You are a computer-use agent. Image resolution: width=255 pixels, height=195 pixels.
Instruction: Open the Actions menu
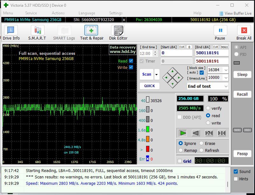pos(58,13)
